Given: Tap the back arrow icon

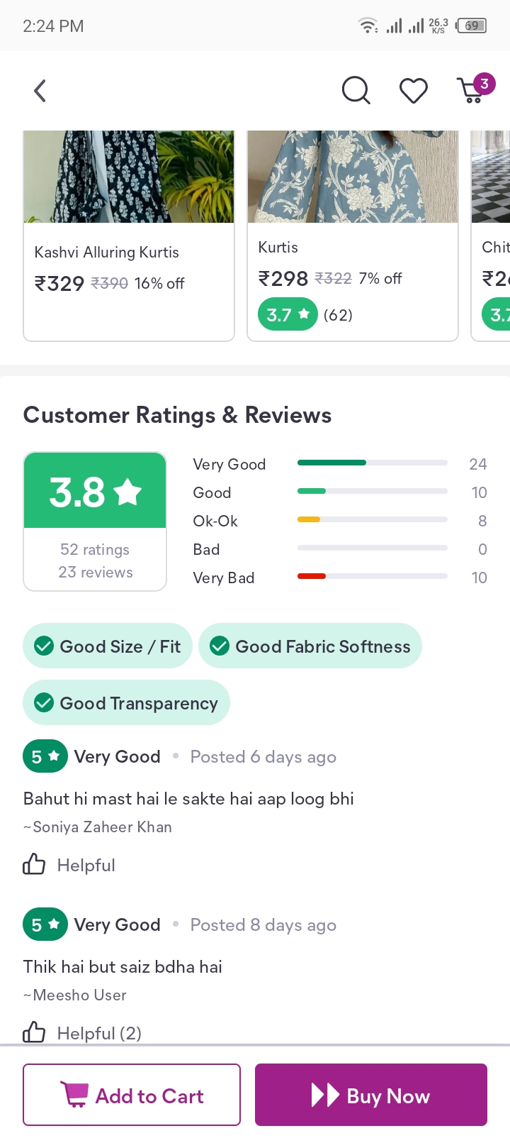Looking at the screenshot, I should pos(40,91).
